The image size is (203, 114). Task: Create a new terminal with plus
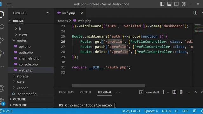pyautogui.click(x=164, y=92)
